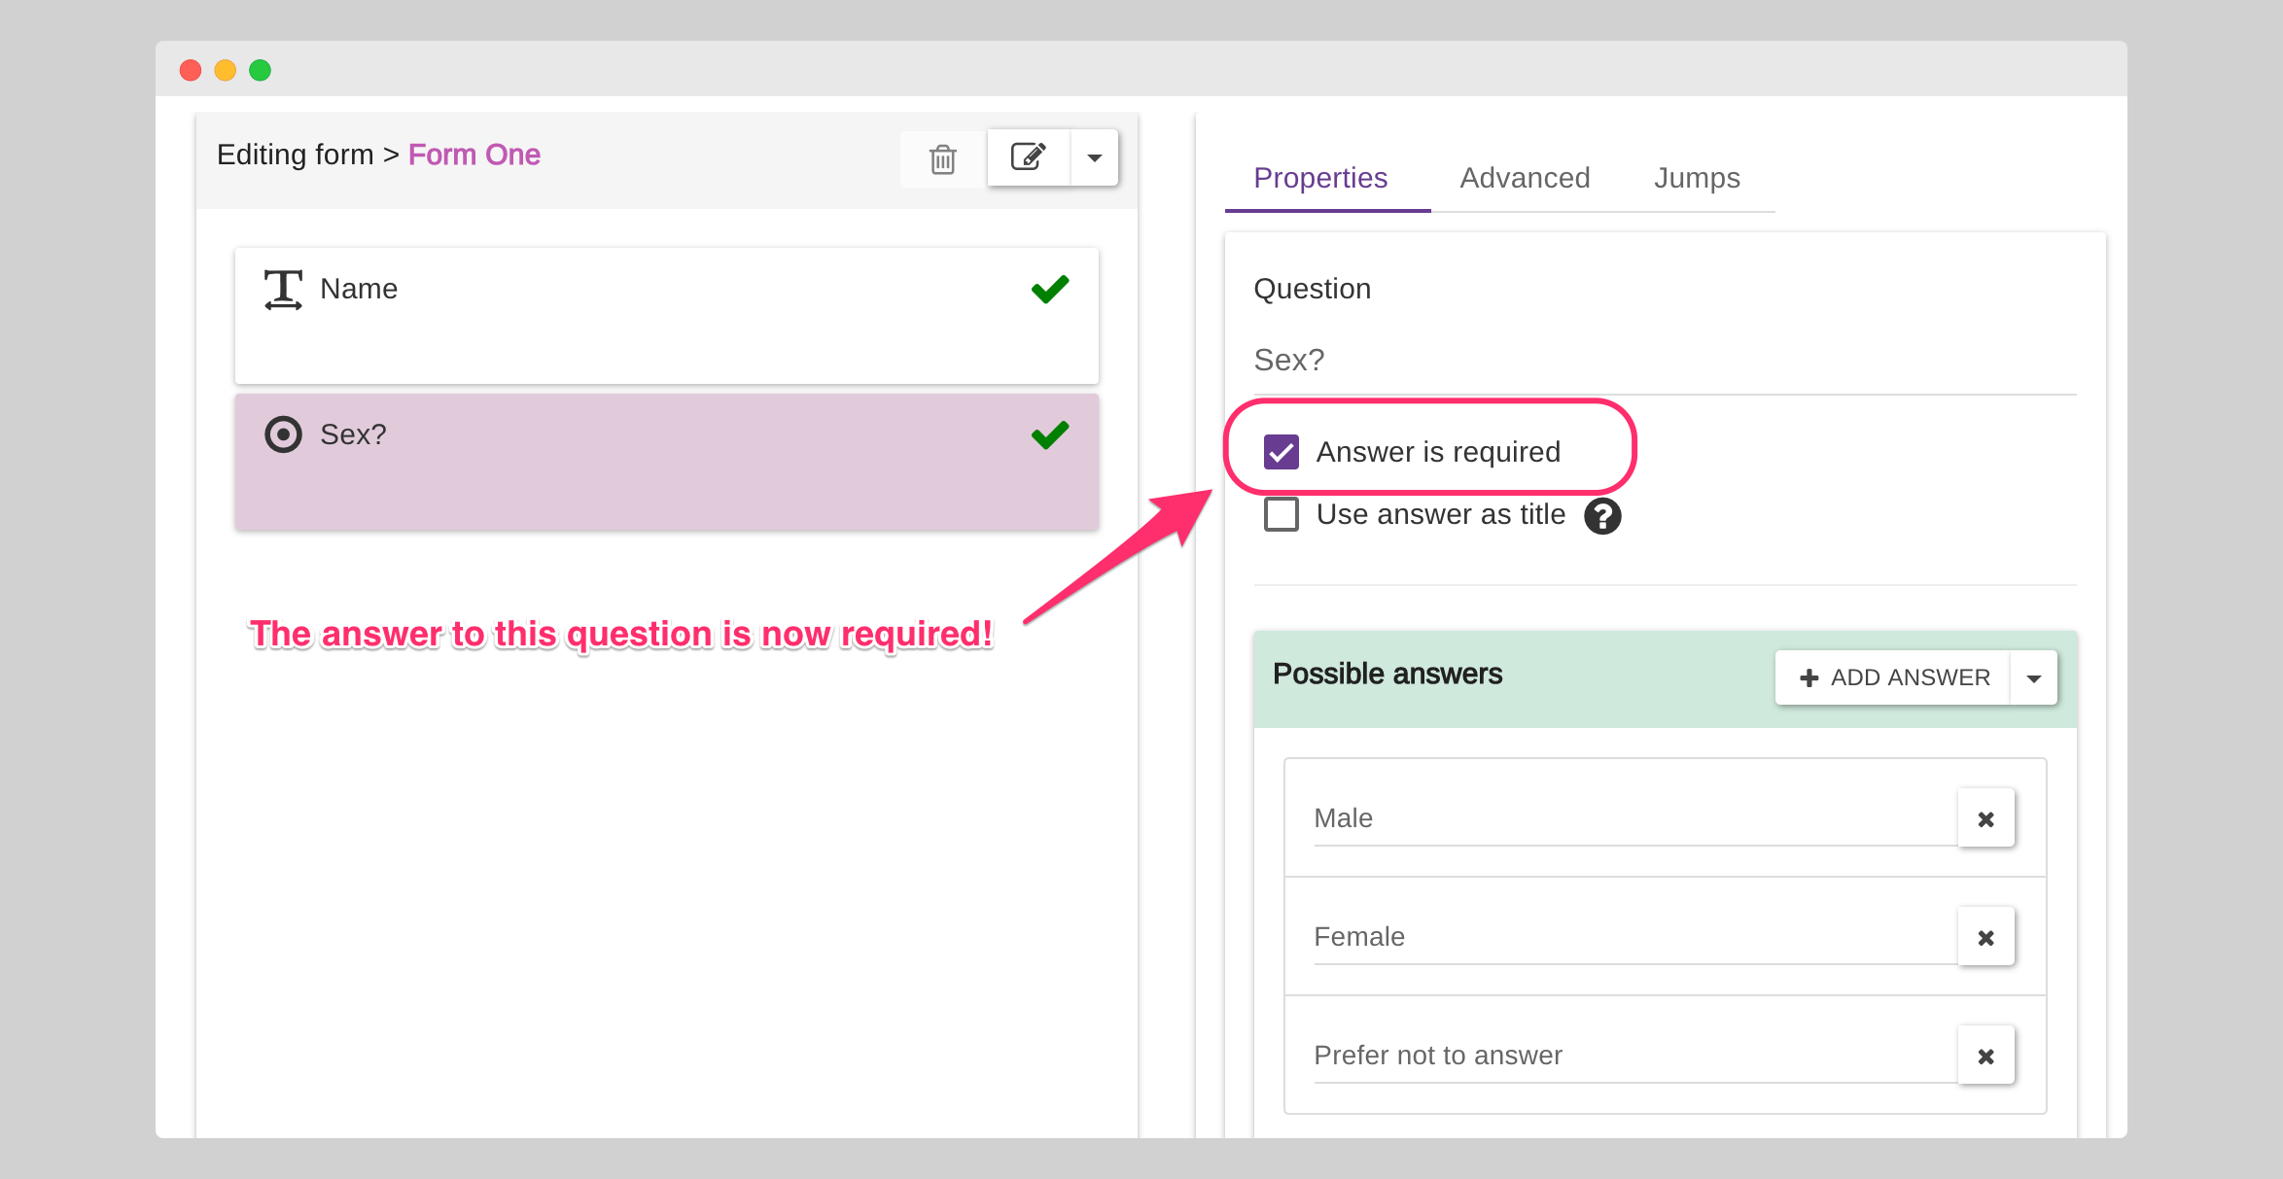Open the Form One breadcrumb link
This screenshot has height=1179, width=2283.
(x=474, y=155)
